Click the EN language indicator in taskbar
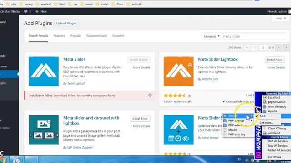The image size is (291, 163). pyautogui.click(x=240, y=159)
